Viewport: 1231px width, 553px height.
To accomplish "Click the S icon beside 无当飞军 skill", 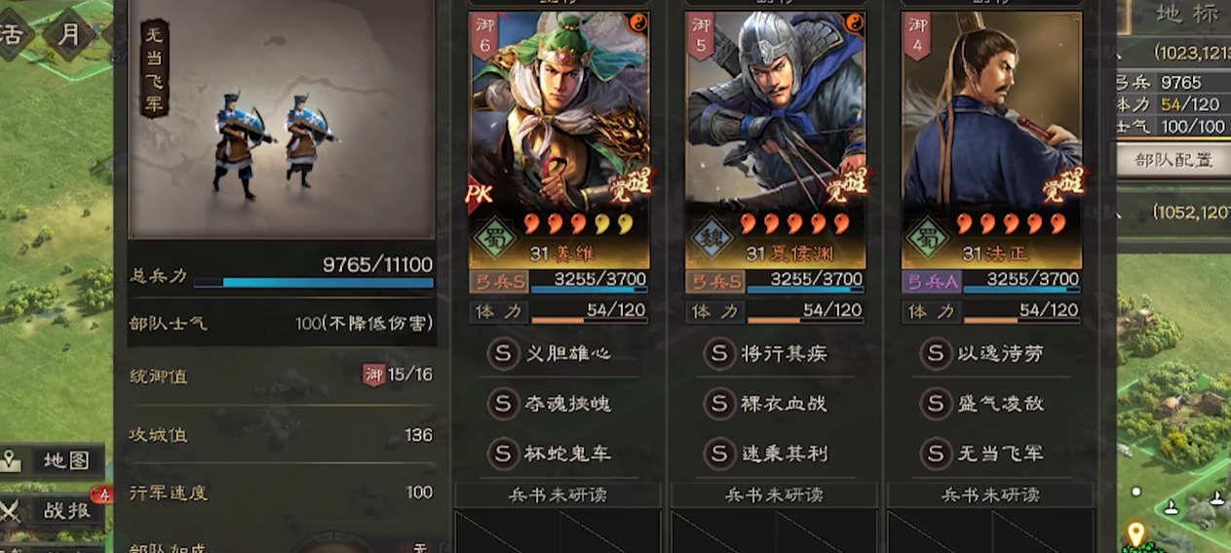I will (x=935, y=454).
